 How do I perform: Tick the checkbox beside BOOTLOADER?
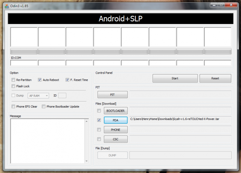click(x=99, y=111)
